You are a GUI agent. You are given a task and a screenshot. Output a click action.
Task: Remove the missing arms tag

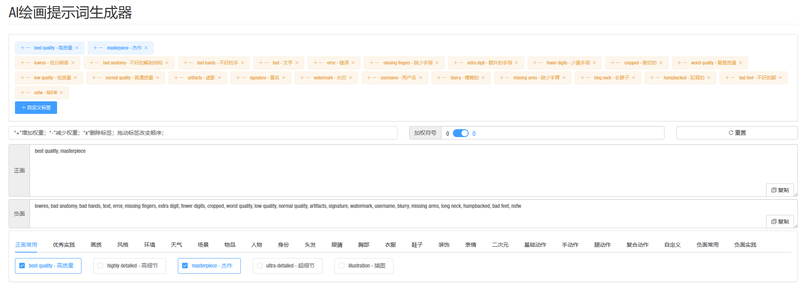tap(564, 78)
